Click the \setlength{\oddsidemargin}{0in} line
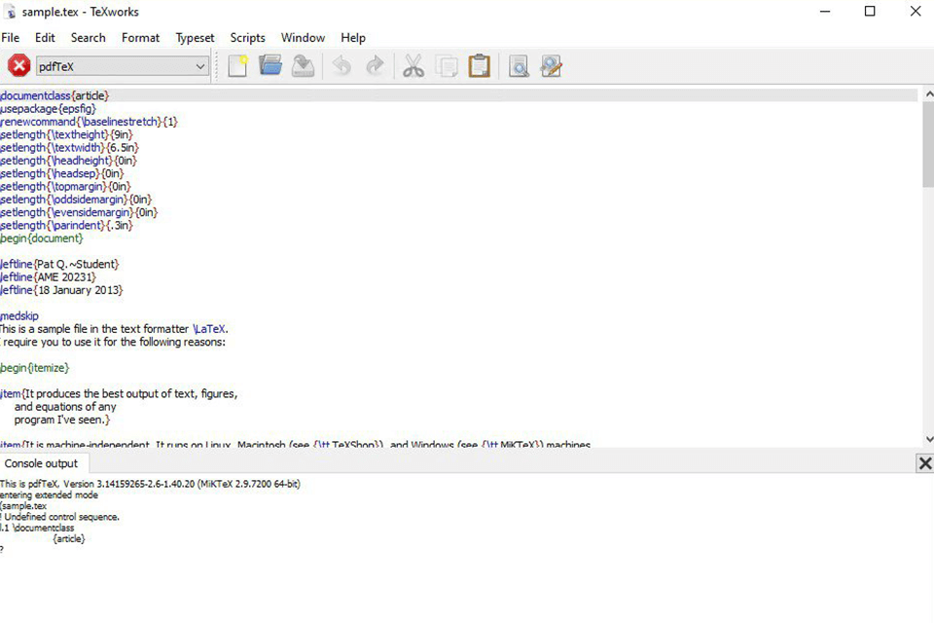Viewport: 934px width, 623px height. (x=76, y=200)
